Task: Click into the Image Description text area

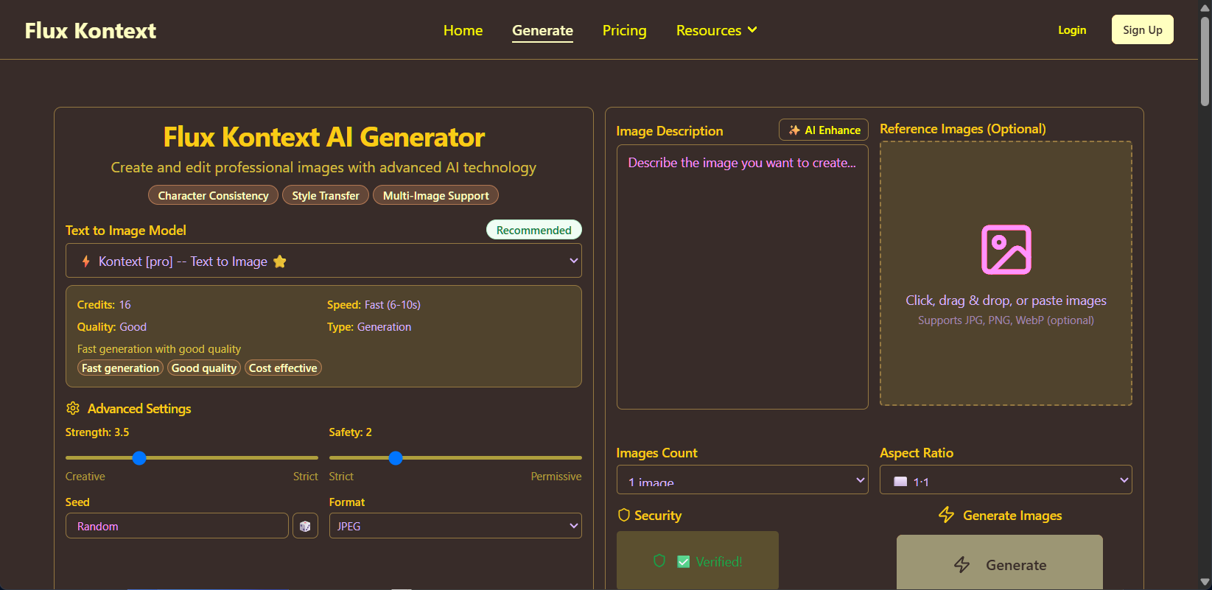Action: [743, 277]
